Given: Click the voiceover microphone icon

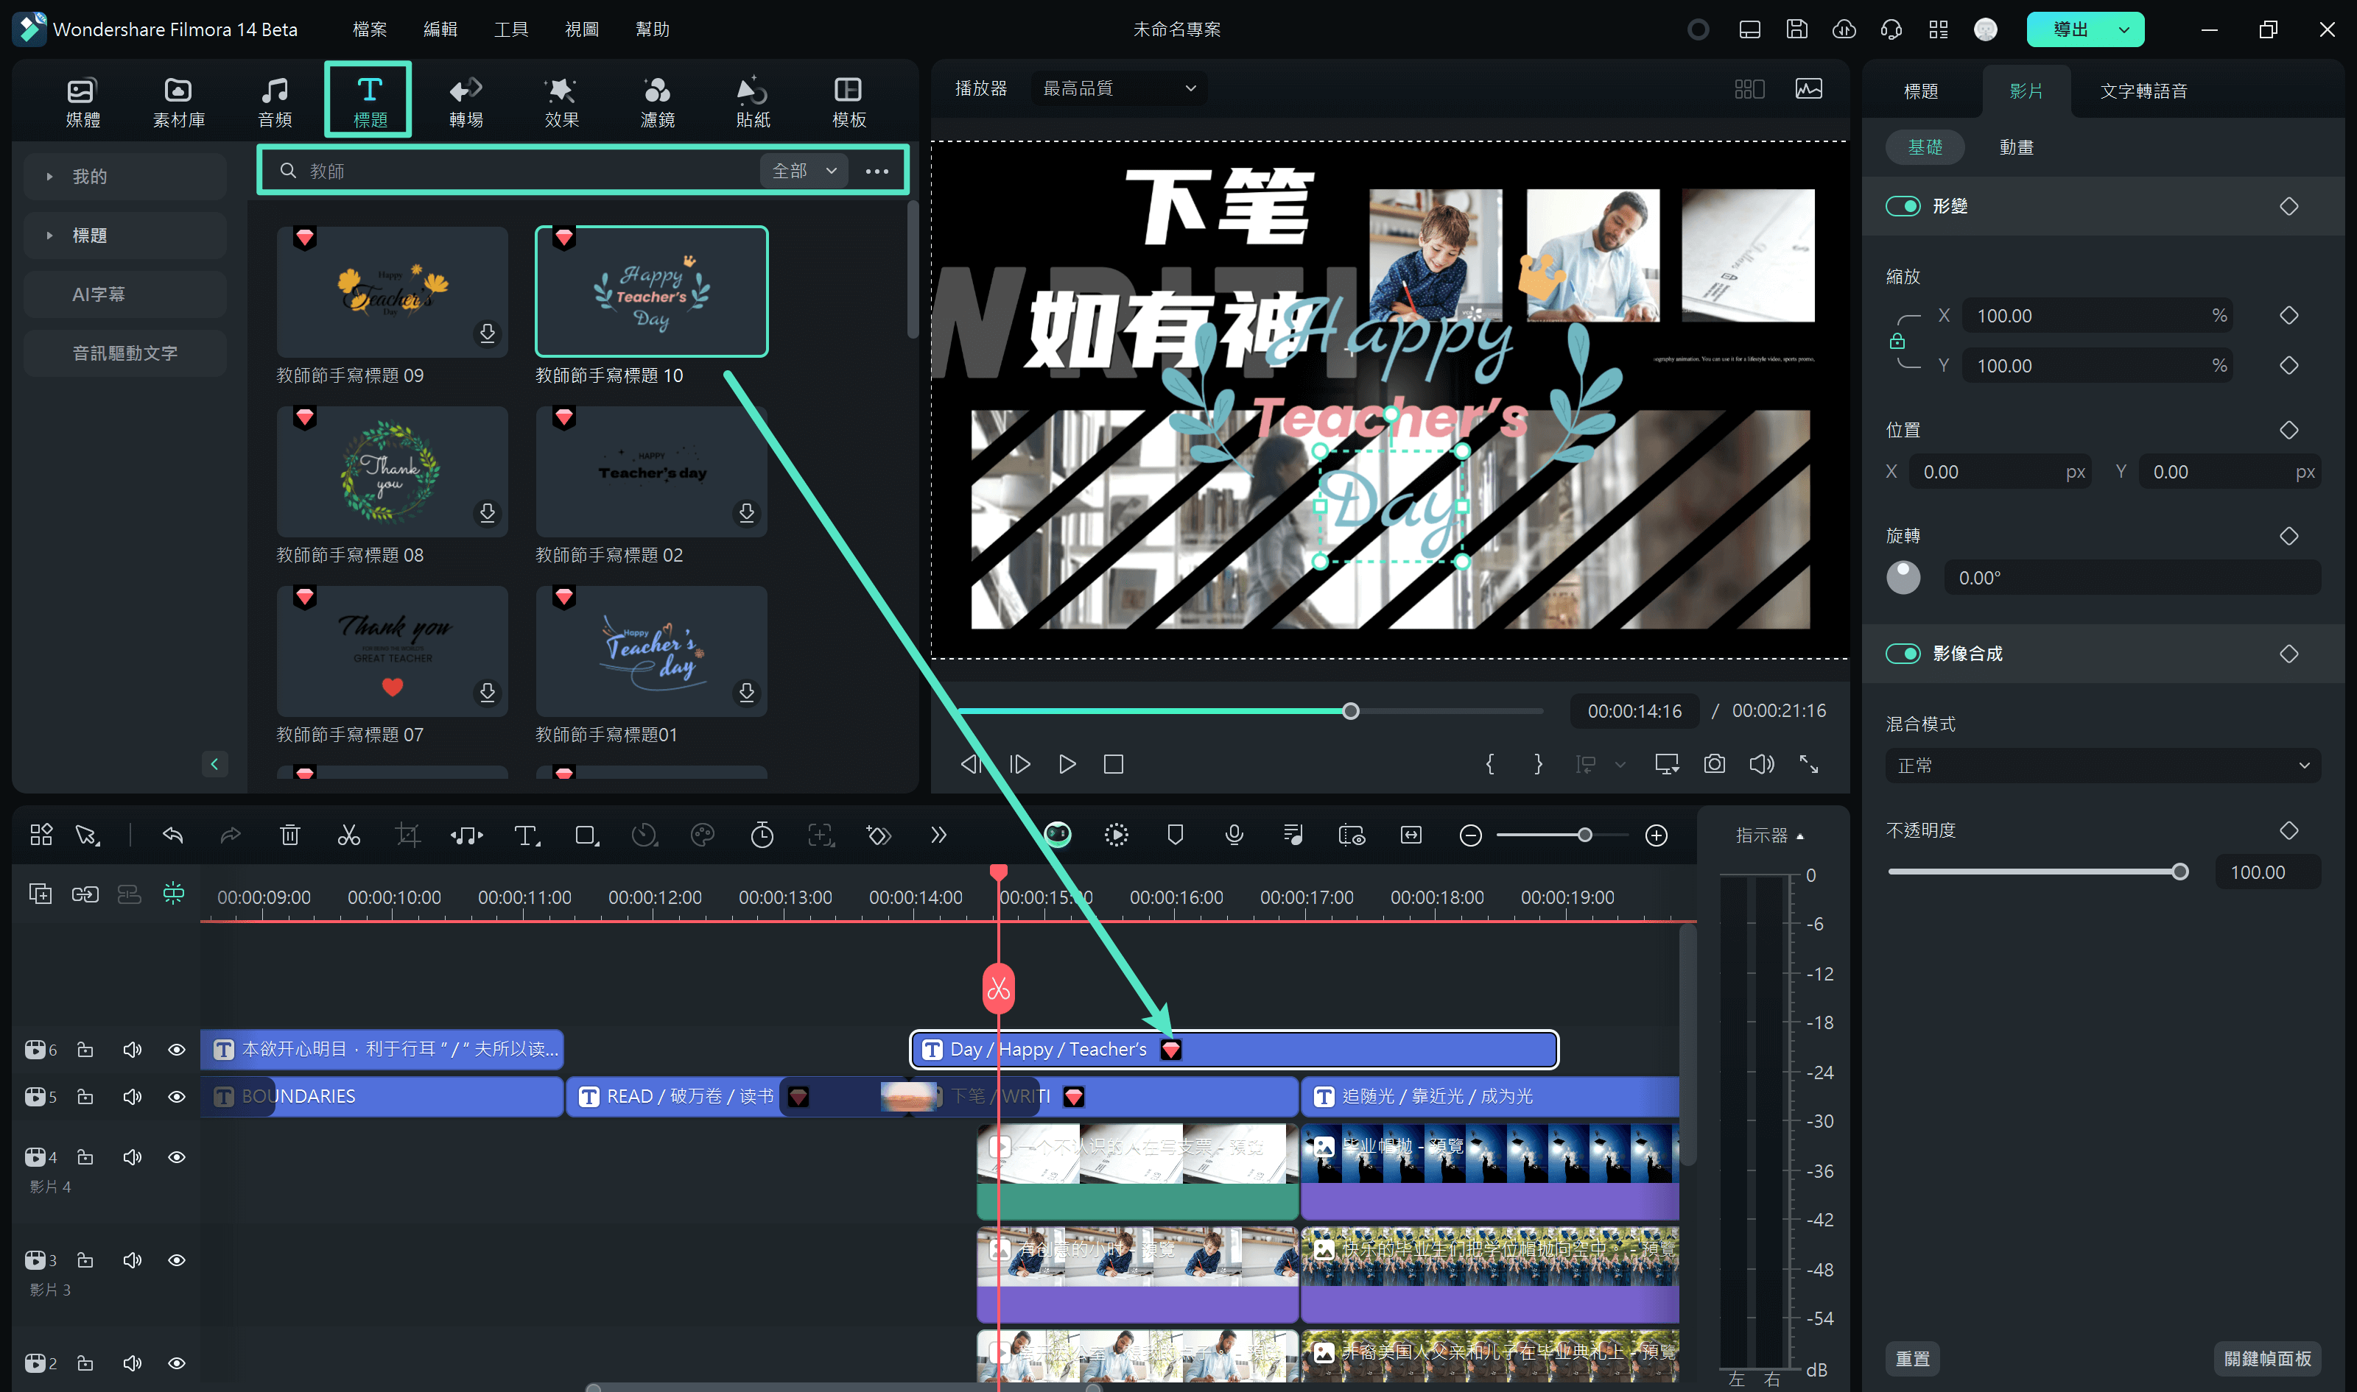Looking at the screenshot, I should pyautogui.click(x=1234, y=835).
